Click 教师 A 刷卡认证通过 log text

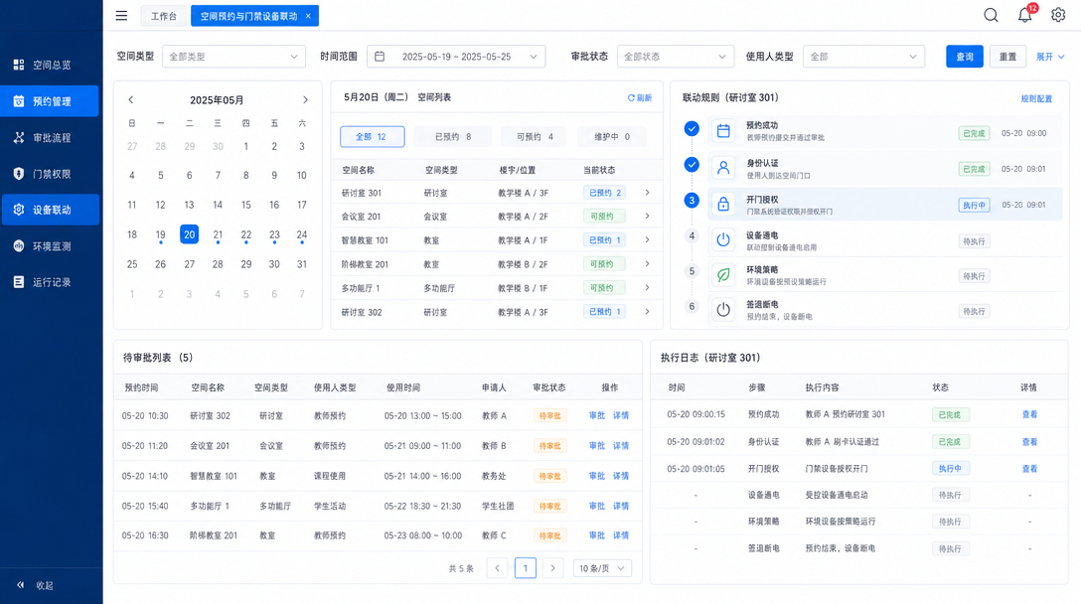(842, 441)
